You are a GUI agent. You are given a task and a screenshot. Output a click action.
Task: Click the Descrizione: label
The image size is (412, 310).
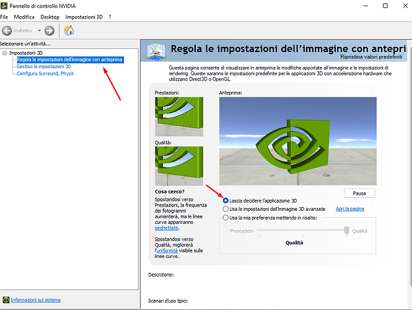click(161, 275)
